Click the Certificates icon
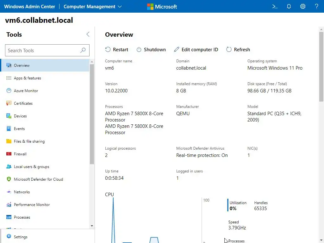 [9, 103]
